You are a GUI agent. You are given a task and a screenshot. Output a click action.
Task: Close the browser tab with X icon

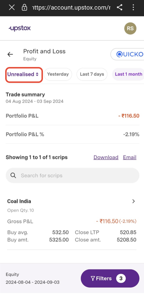(x=12, y=8)
